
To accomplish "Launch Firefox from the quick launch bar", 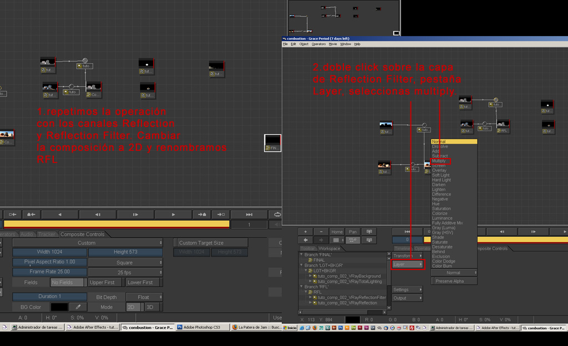I will [315, 328].
